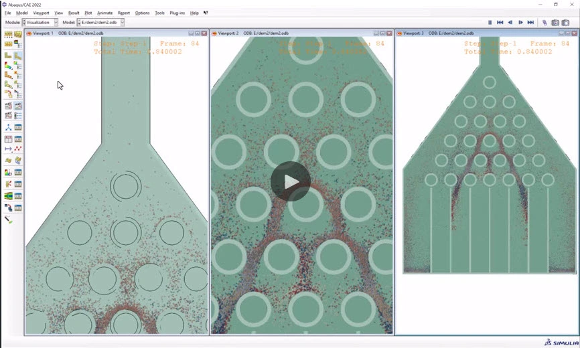Maximize Viewport 1 window
The width and height of the screenshot is (580, 348).
click(198, 33)
